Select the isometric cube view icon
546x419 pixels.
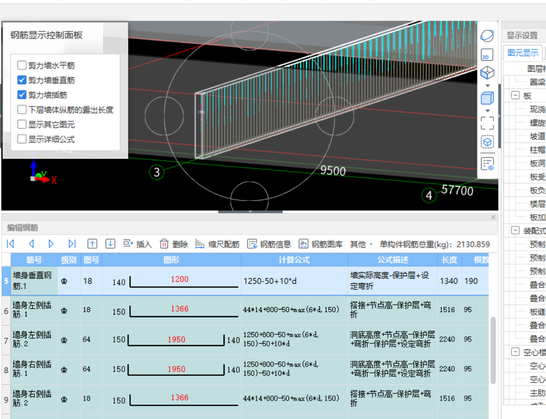coord(487,72)
